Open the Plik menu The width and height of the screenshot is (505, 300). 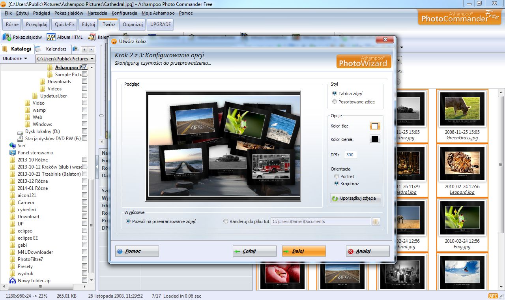[8, 13]
